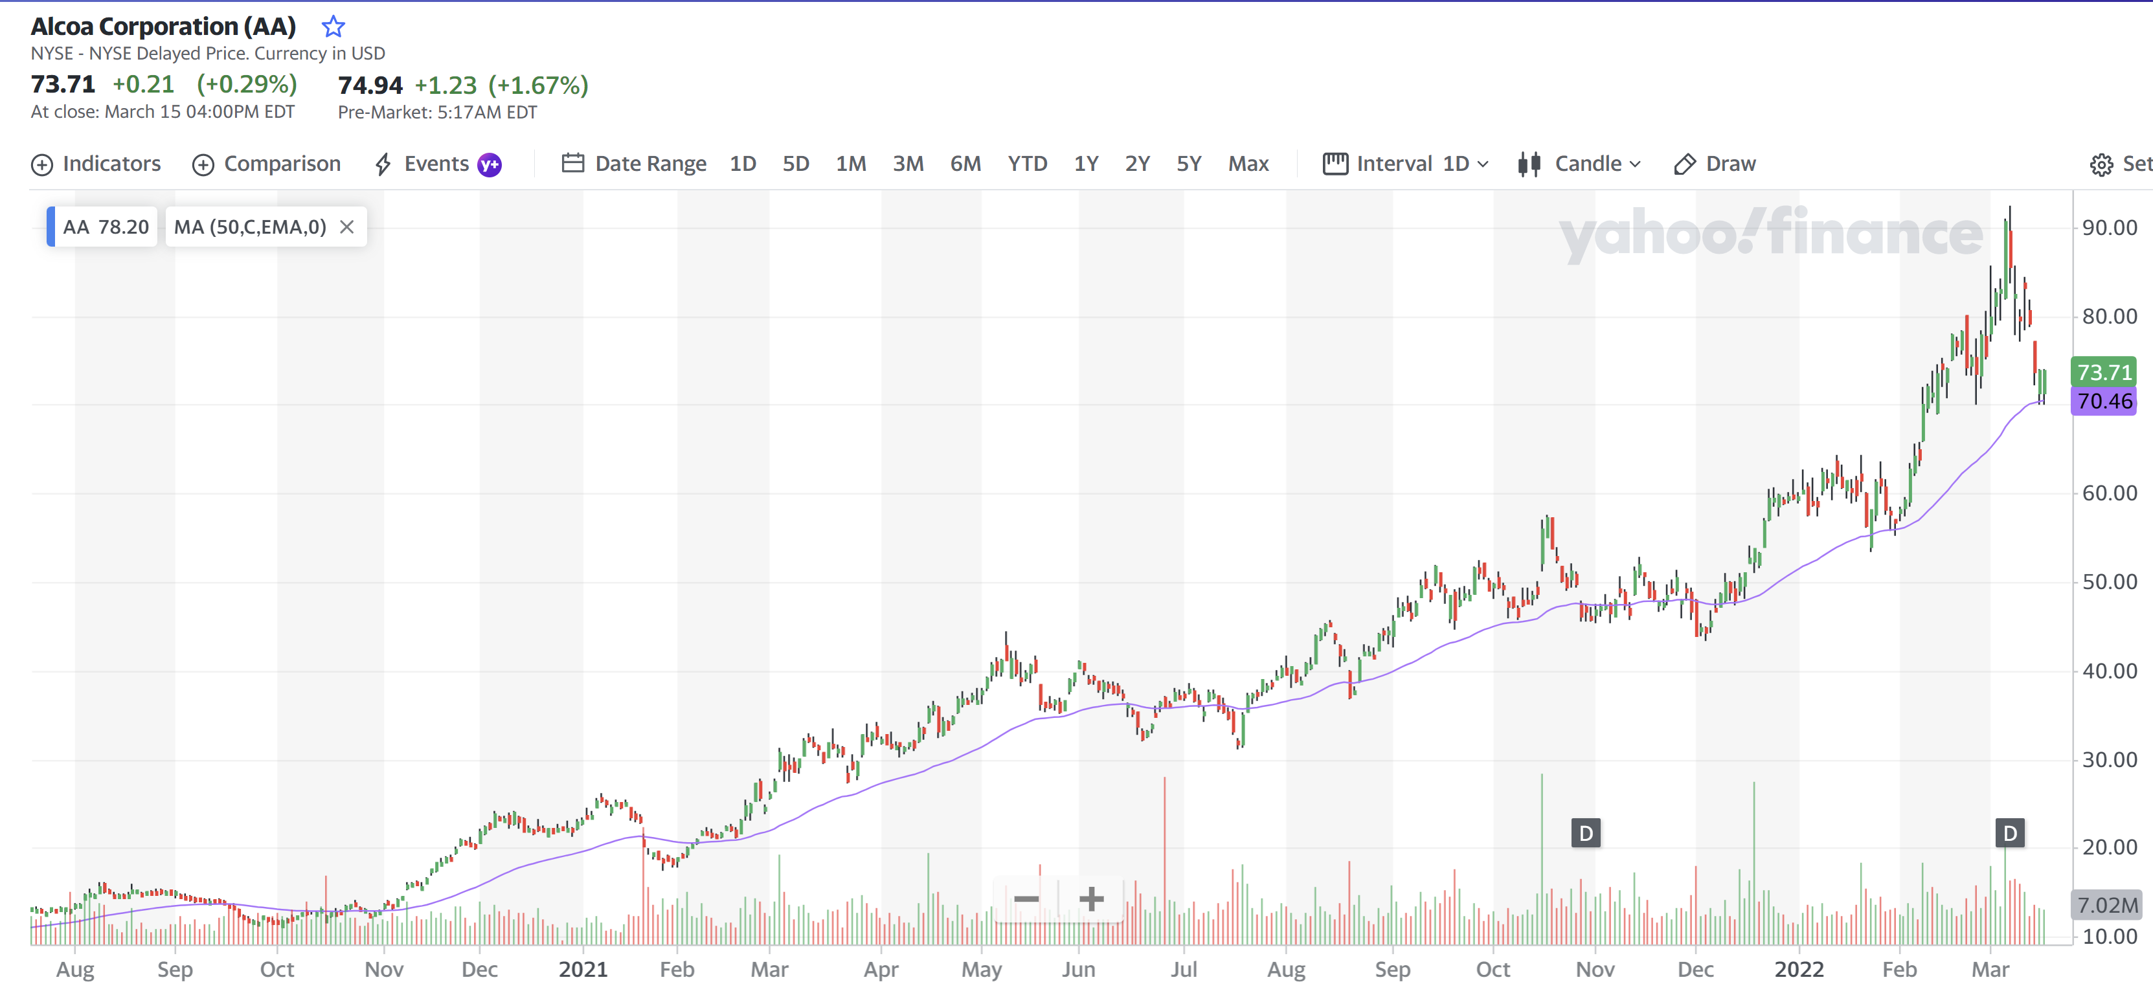Click the AA 78.20 symbol label

pos(106,227)
